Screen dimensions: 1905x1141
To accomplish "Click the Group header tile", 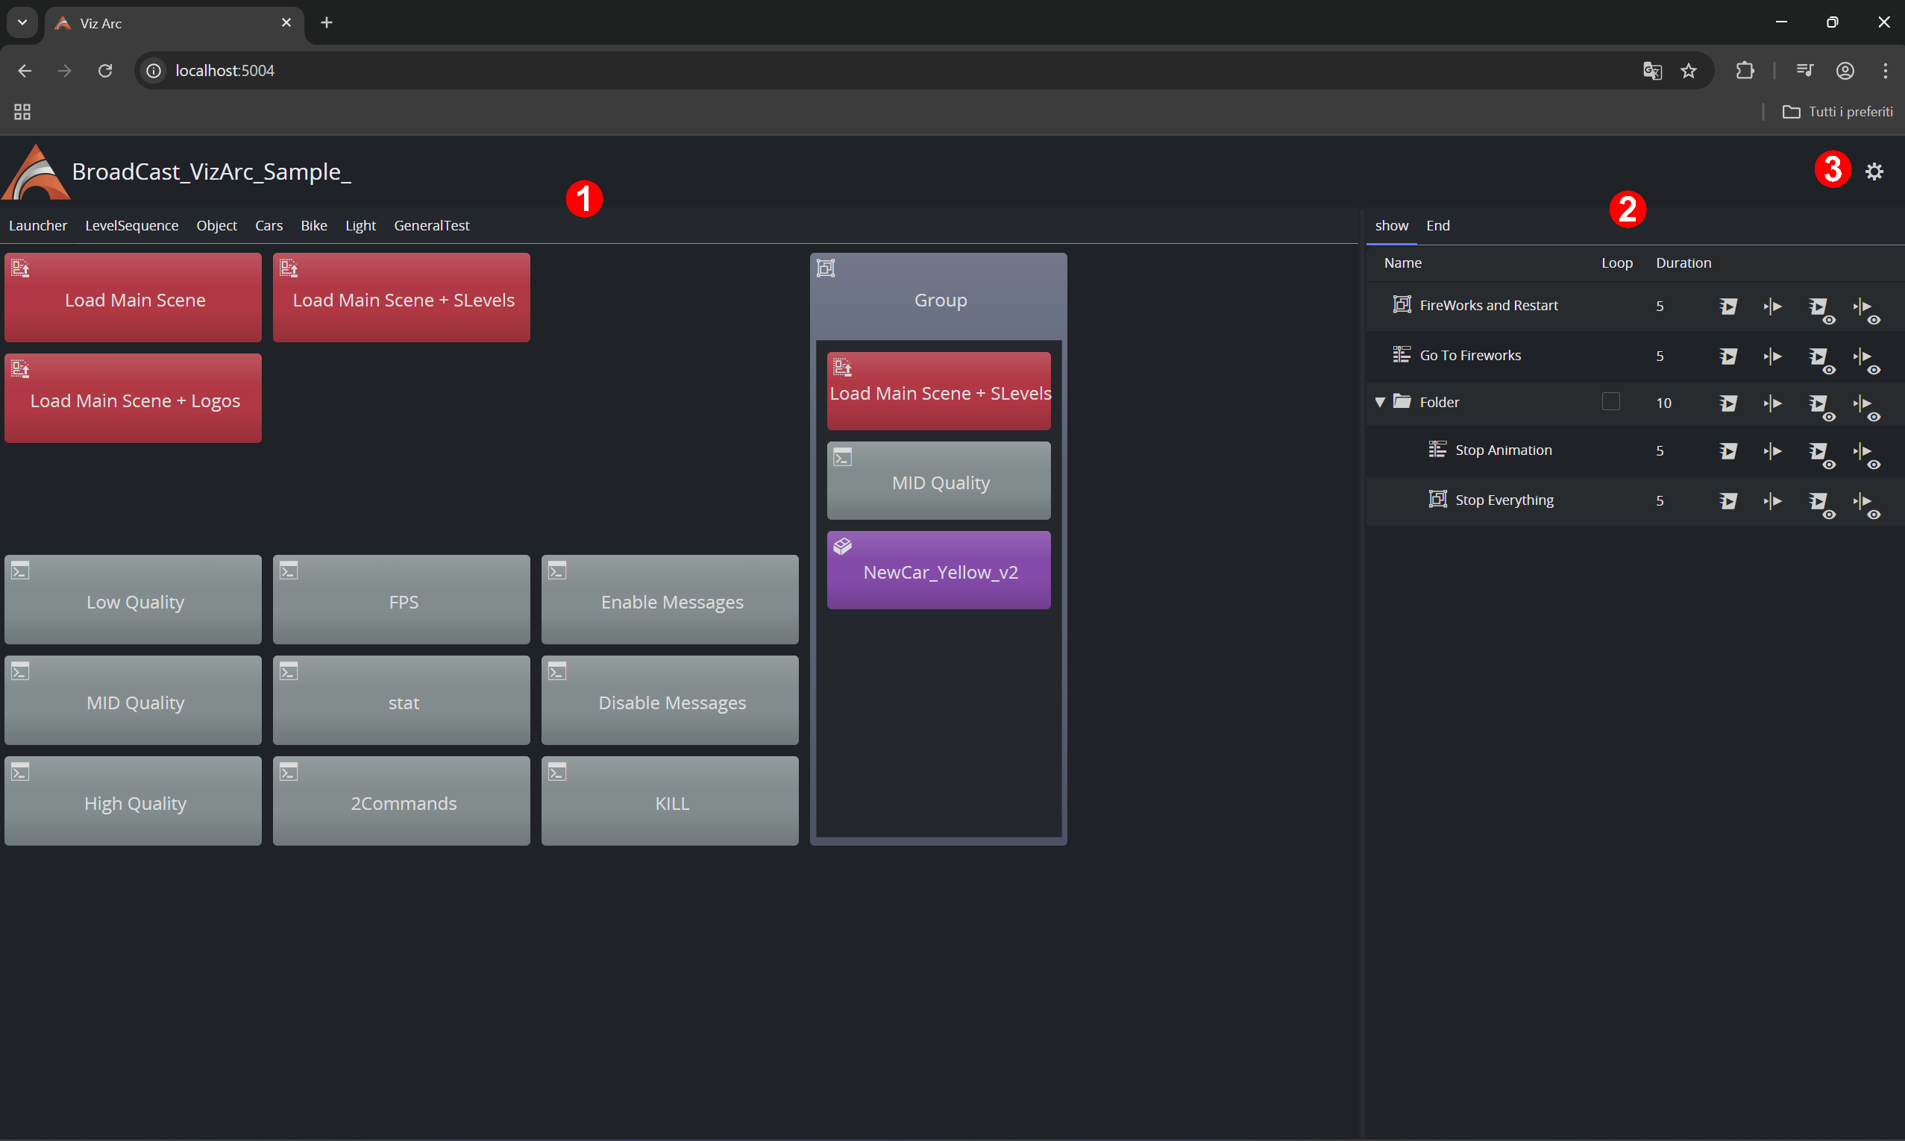I will [938, 298].
